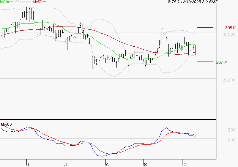Click the O (October) month axis label
The height and width of the screenshot is (167, 238).
tap(184, 164)
